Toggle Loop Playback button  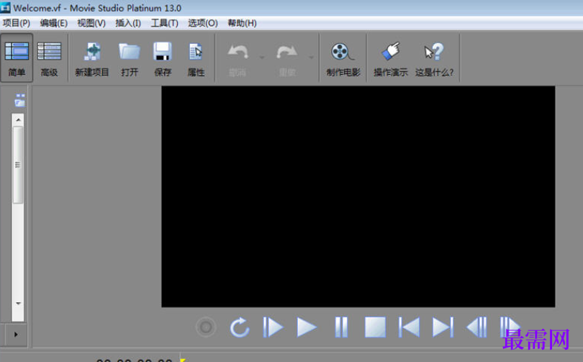(240, 327)
